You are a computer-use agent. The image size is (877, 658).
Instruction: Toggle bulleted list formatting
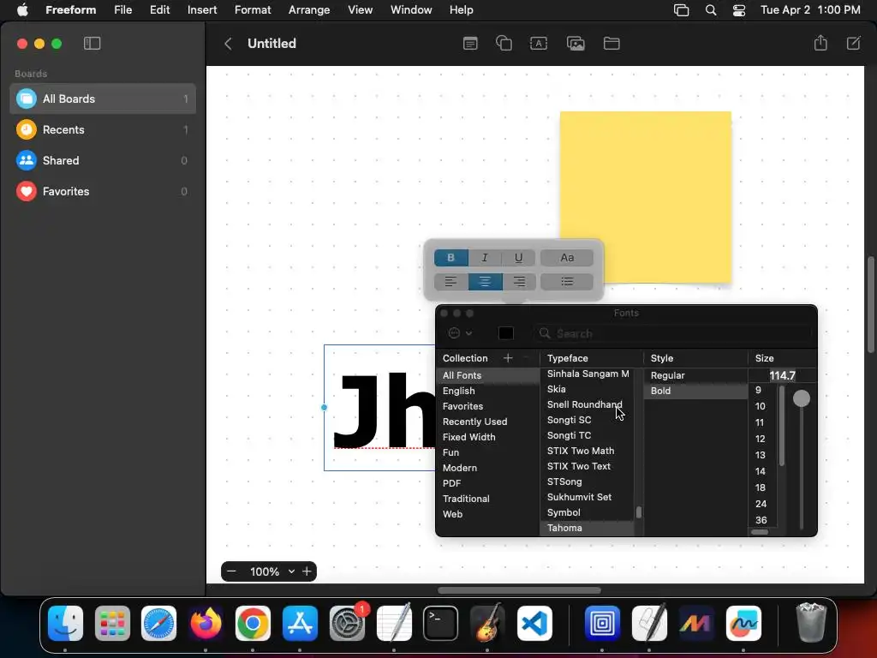[x=567, y=281]
